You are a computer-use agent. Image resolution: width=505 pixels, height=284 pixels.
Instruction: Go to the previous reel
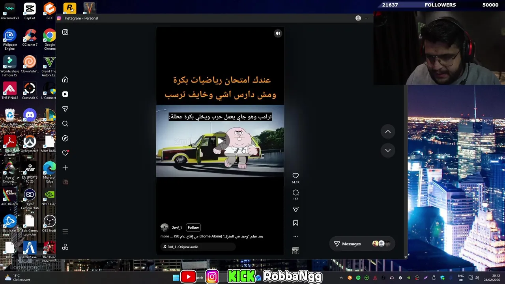(x=388, y=132)
